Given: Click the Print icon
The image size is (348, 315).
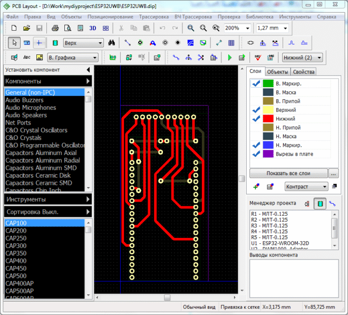Looking at the screenshot, I should [x=55, y=28].
